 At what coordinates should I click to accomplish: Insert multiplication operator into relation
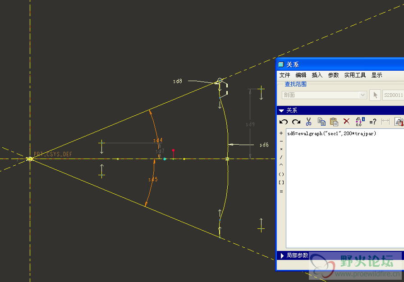point(281,149)
